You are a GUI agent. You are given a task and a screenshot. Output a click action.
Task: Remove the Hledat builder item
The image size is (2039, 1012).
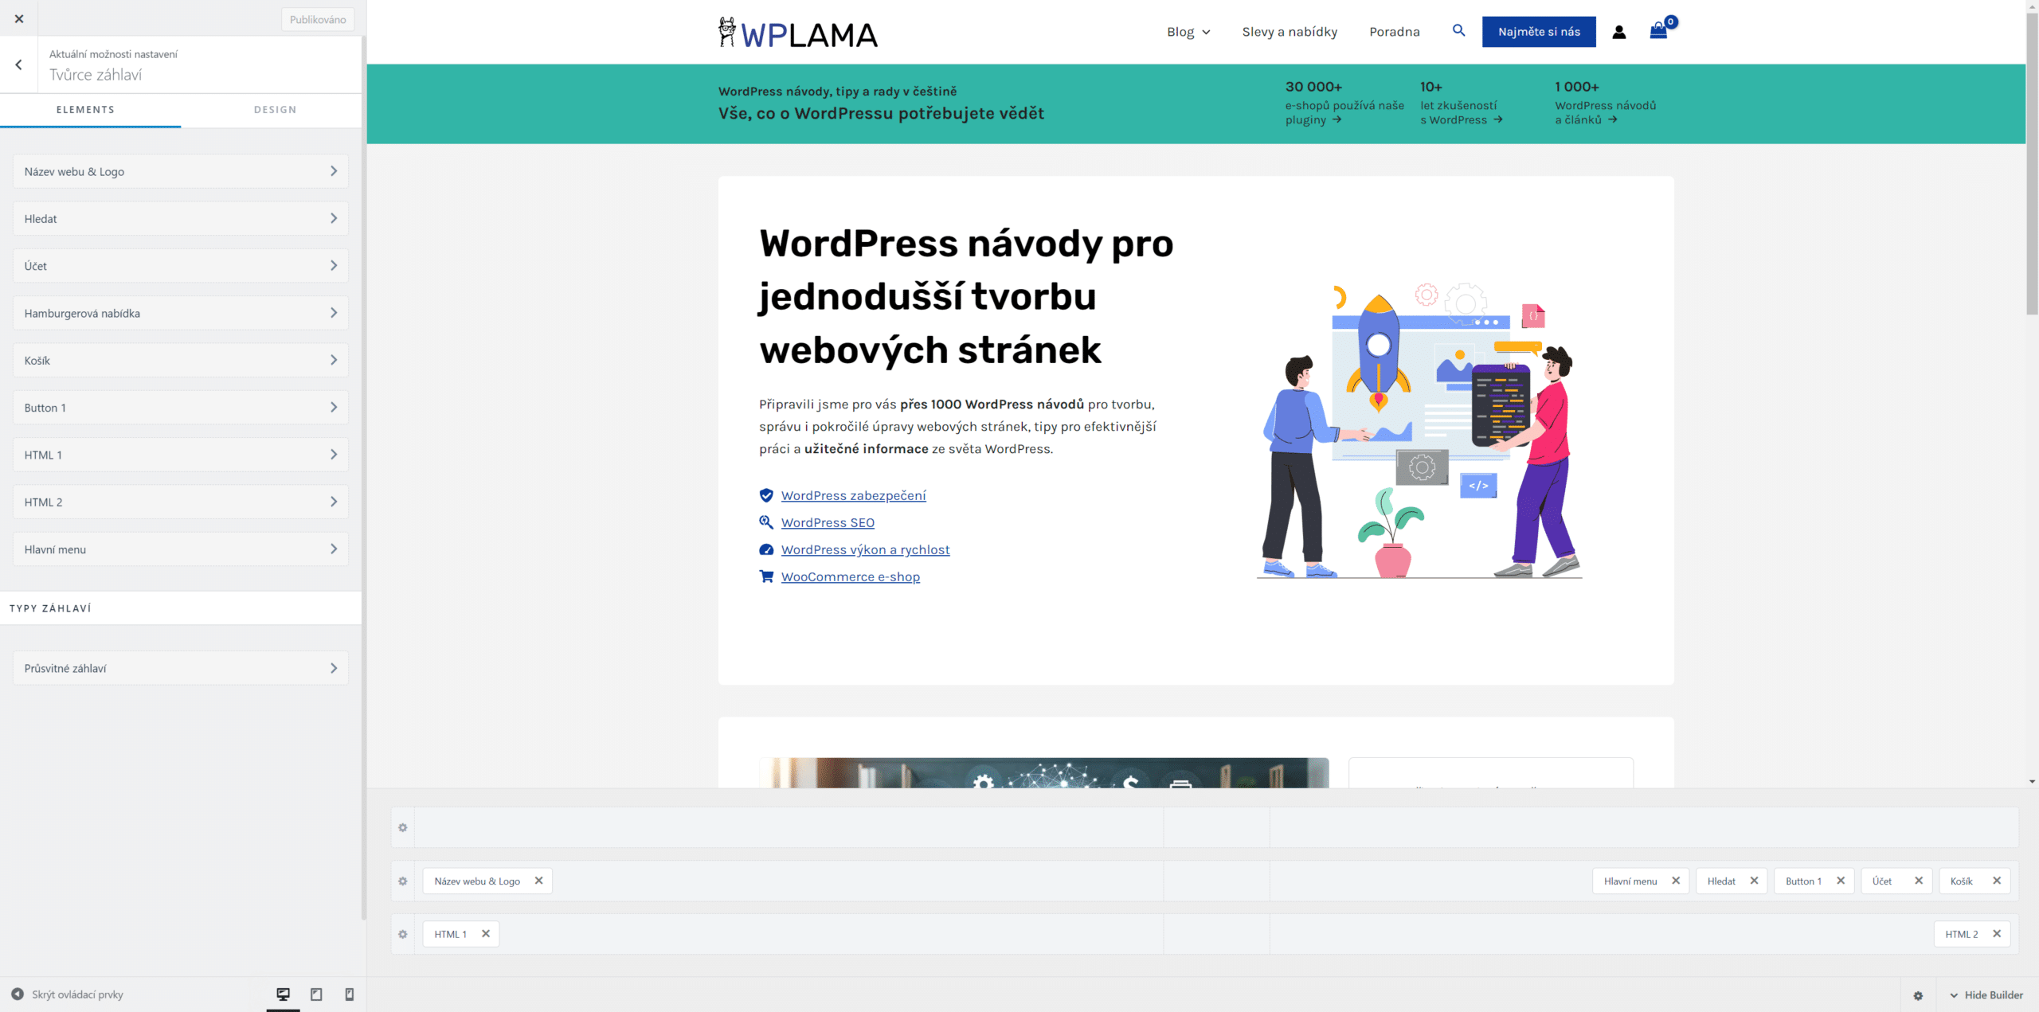coord(1754,881)
